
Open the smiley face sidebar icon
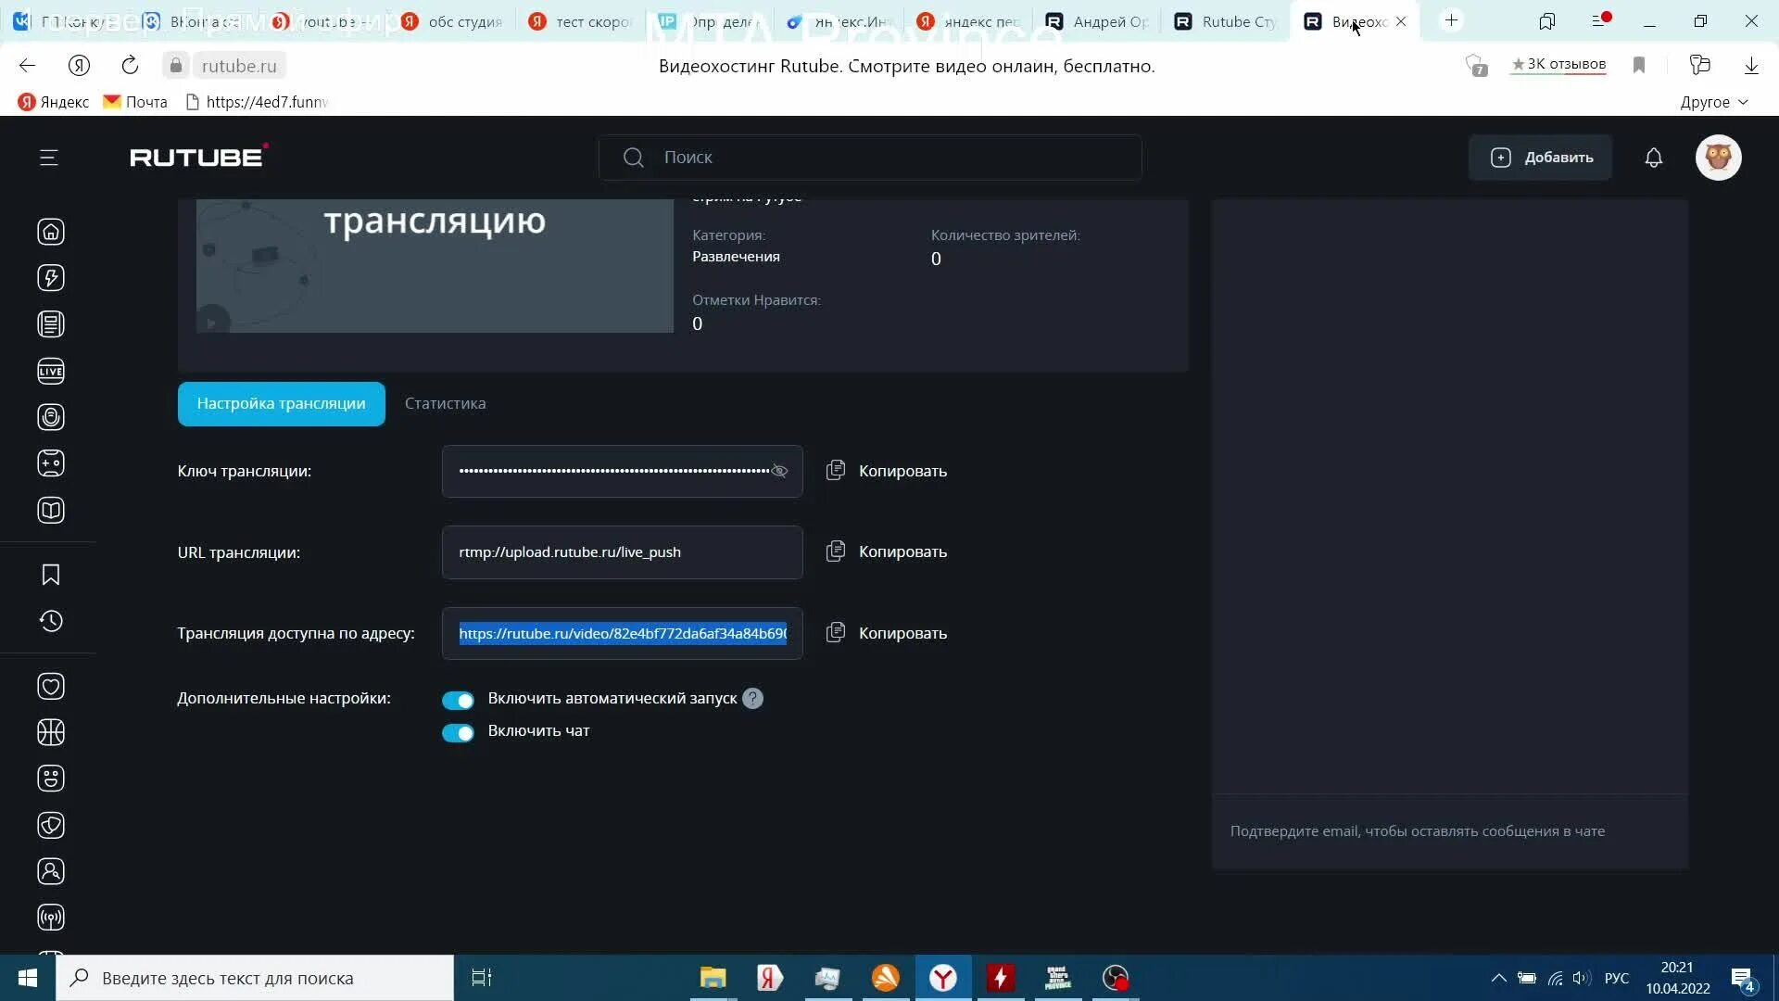(51, 779)
